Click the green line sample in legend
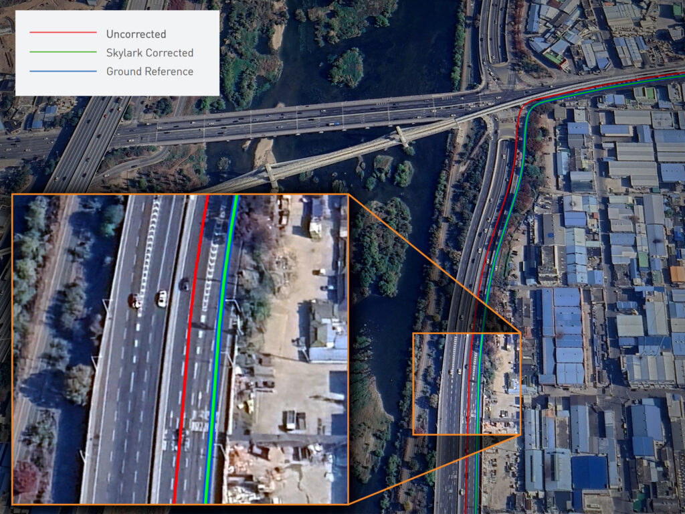 (63, 52)
